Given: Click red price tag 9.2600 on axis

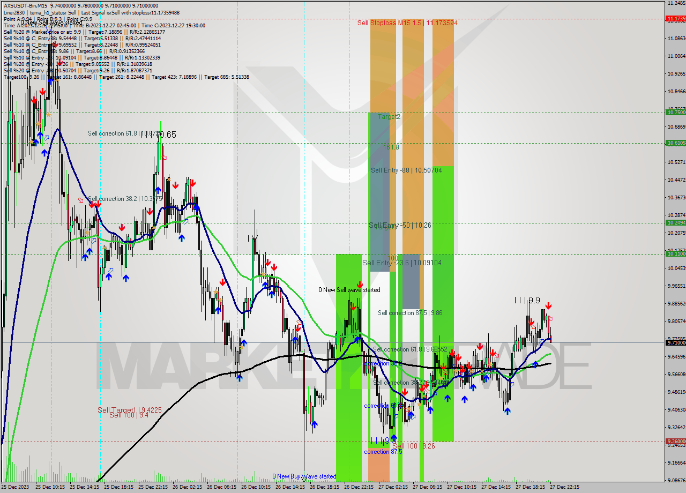Looking at the screenshot, I should pyautogui.click(x=676, y=442).
